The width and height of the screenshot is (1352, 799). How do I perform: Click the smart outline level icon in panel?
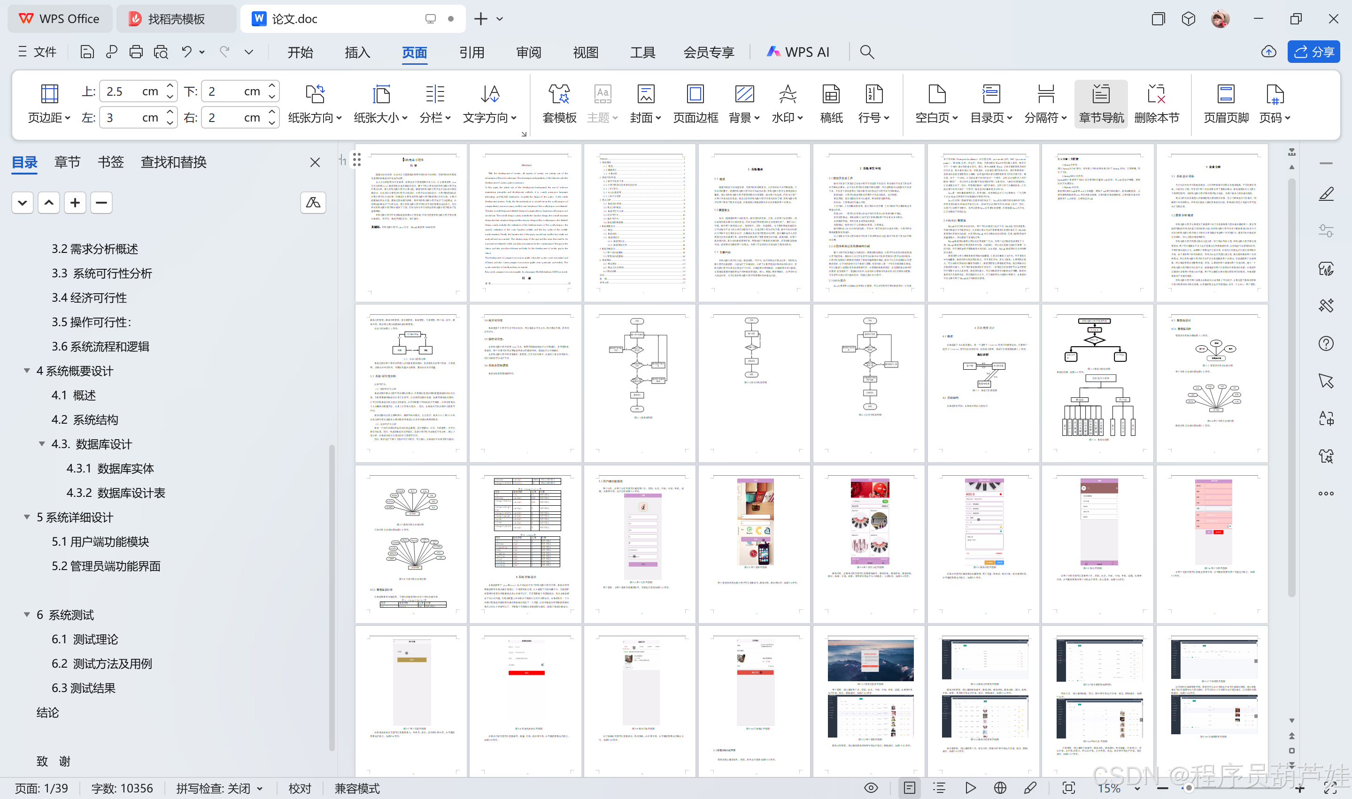(313, 203)
